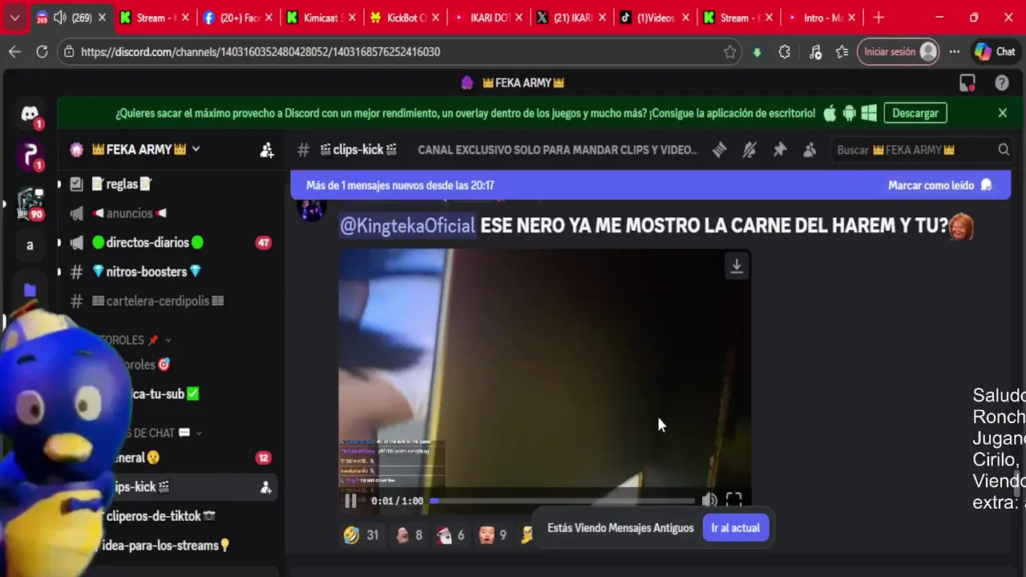Viewport: 1026px width, 577px height.
Task: Reload the page with refresh icon
Action: coord(42,51)
